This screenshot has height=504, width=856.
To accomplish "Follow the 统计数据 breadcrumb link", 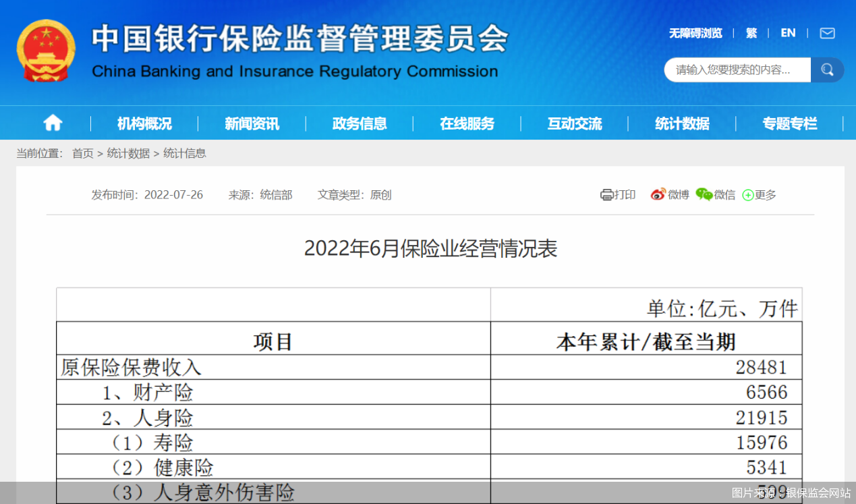I will coord(127,153).
